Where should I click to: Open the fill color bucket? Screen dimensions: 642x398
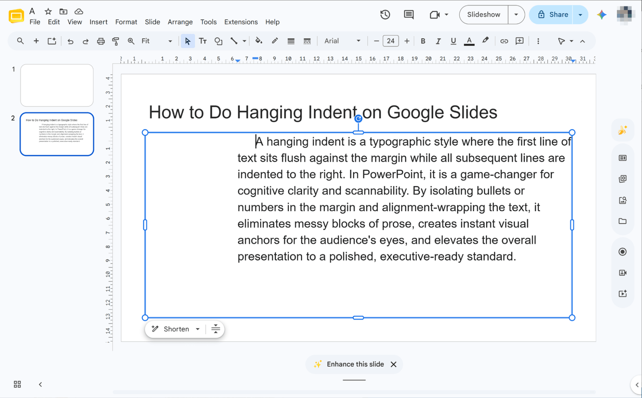(x=259, y=41)
